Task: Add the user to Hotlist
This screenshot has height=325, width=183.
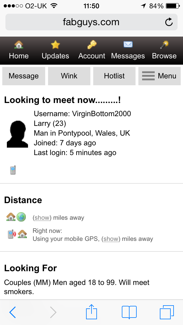Action: 114,76
